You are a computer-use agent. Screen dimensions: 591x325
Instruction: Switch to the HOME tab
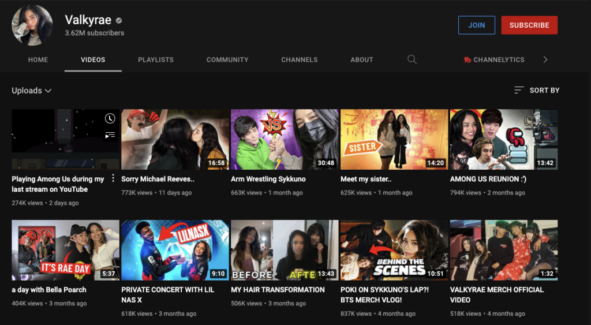38,59
